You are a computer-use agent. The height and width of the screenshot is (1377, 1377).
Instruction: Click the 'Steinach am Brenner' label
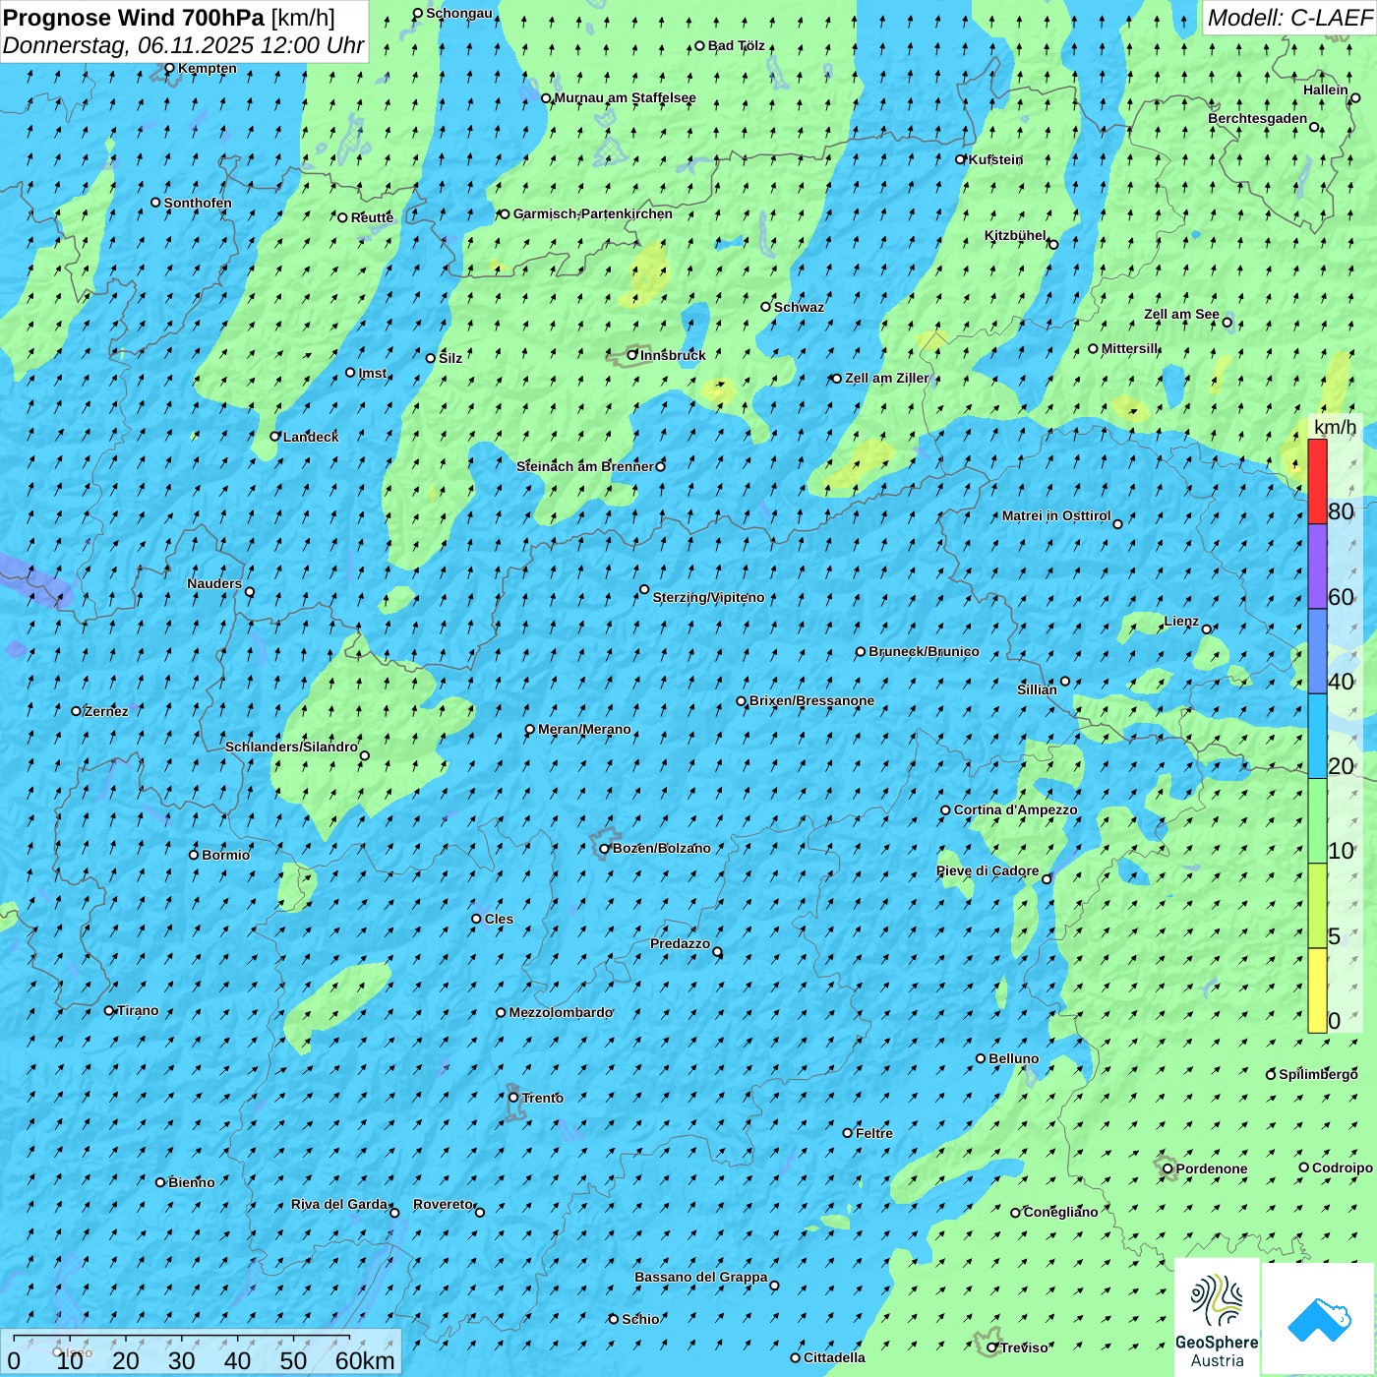585,466
